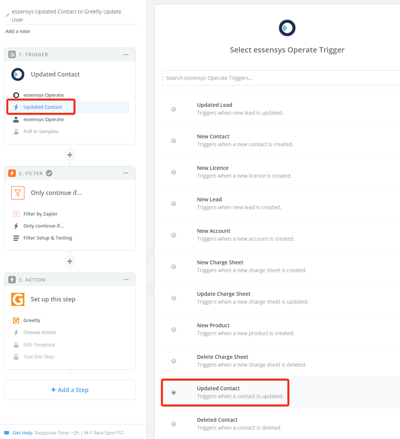Click the lock icon beside Edit Template

16,345
